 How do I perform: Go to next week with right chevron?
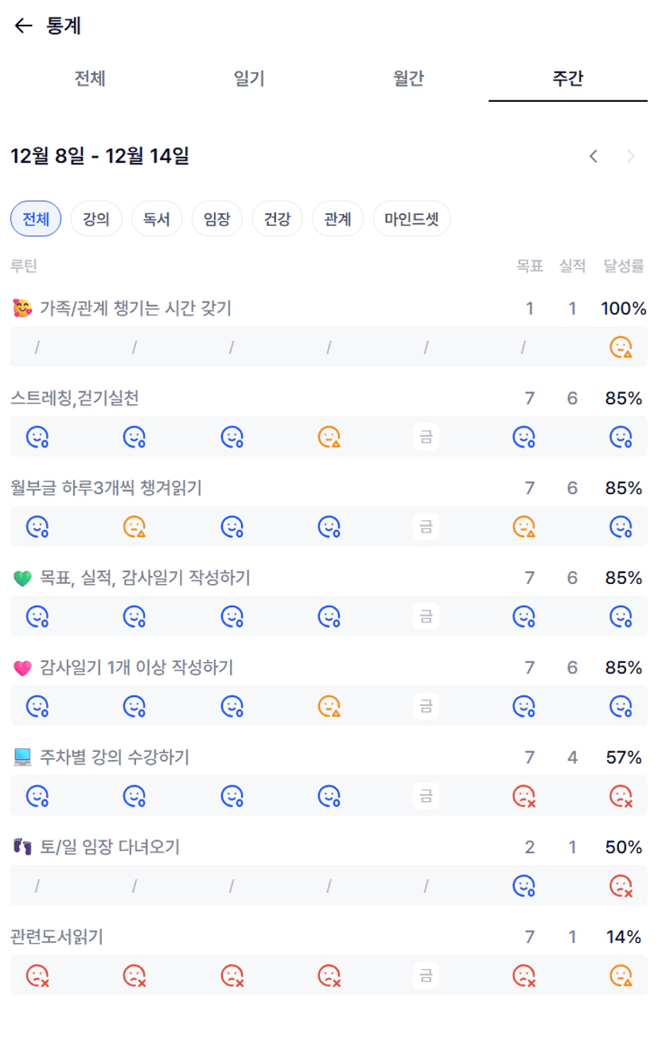631,157
